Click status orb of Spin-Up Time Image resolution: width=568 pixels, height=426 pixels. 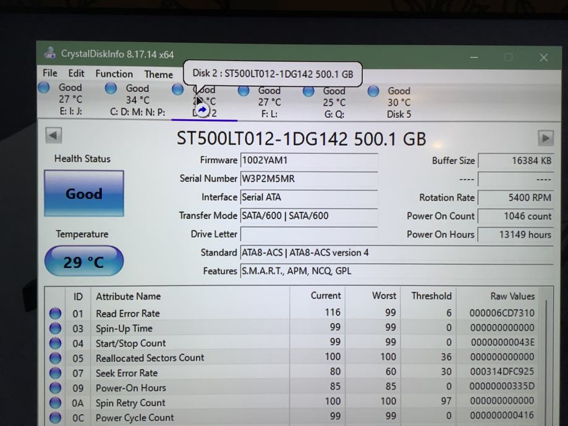click(56, 328)
